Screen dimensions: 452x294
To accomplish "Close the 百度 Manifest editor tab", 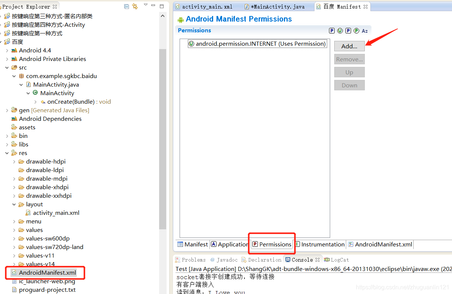I will tap(366, 7).
